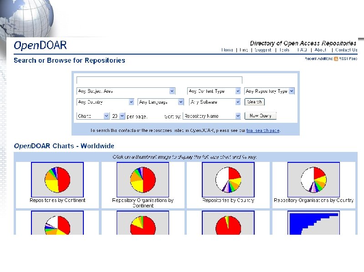This screenshot has width=364, height=272.
Task: Open the blue bar chart thumbnail
Action: tap(313, 223)
